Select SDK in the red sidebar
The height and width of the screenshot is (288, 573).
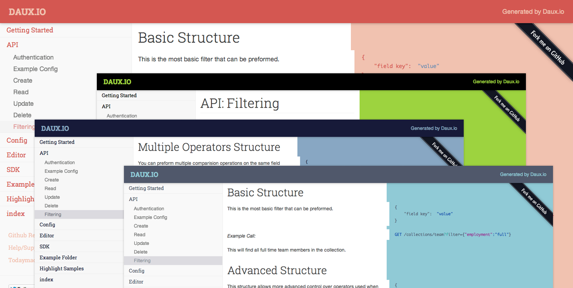pyautogui.click(x=13, y=170)
